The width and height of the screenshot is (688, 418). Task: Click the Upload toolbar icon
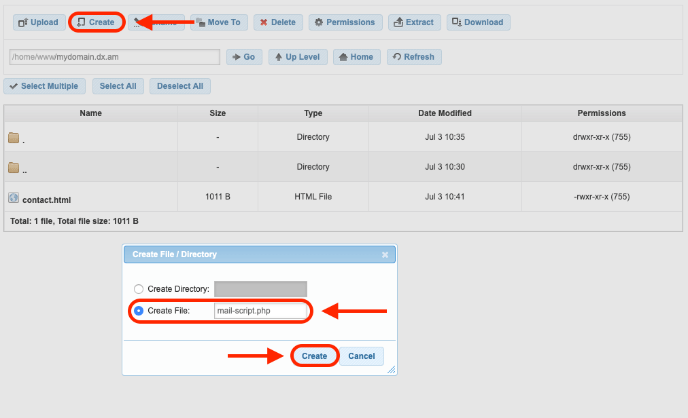(39, 22)
